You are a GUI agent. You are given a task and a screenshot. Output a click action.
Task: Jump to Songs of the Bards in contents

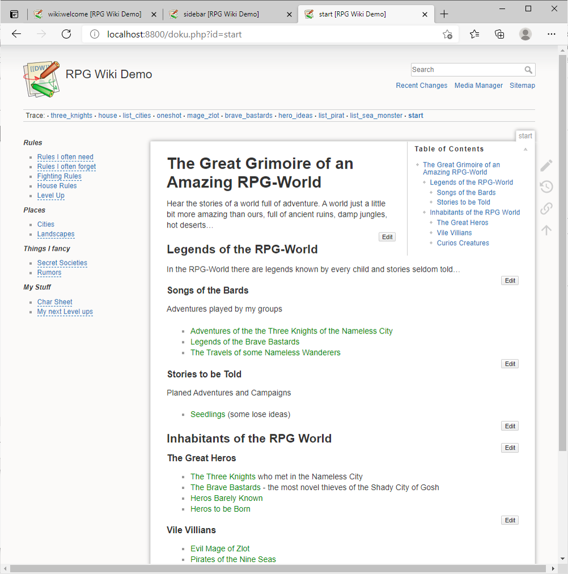pos(467,192)
